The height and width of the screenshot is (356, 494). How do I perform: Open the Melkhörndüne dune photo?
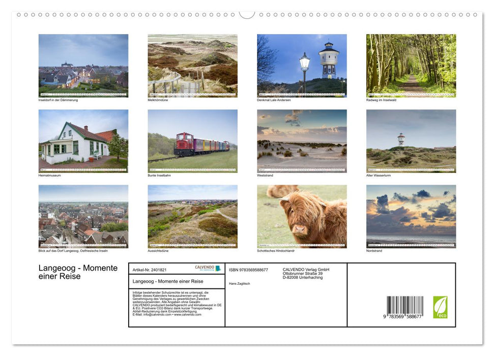click(x=192, y=66)
